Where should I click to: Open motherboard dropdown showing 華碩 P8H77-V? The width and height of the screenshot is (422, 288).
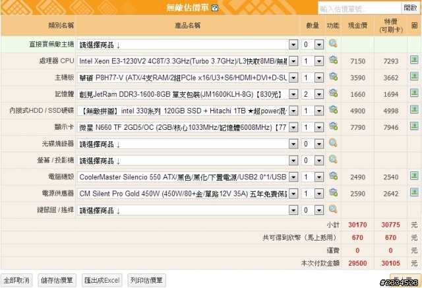click(187, 78)
